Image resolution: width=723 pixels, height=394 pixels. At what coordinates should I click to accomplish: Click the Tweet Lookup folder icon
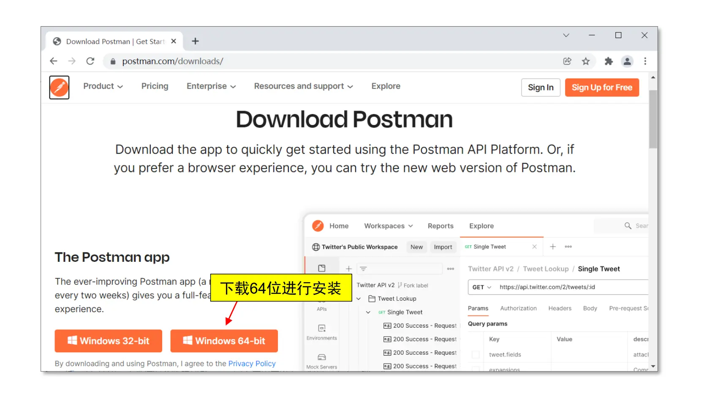coord(372,299)
